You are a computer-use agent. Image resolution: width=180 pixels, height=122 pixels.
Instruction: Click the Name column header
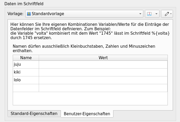point(26,58)
